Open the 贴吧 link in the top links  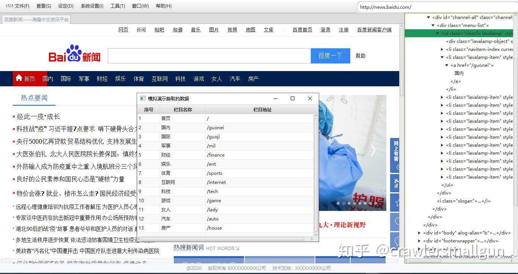(159, 30)
